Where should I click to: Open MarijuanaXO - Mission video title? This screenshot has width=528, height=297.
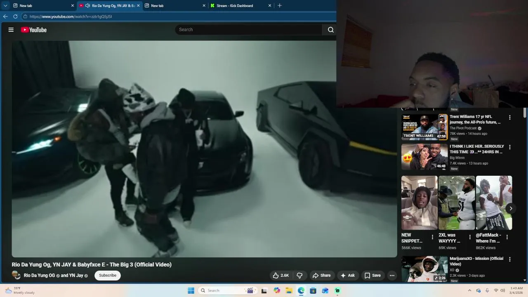coord(476,261)
